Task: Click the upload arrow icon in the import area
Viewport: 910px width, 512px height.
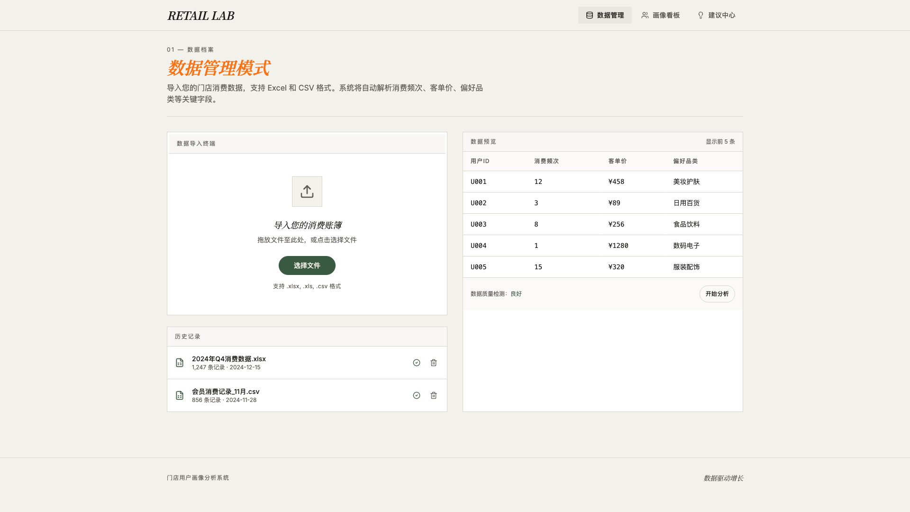Action: click(x=307, y=191)
